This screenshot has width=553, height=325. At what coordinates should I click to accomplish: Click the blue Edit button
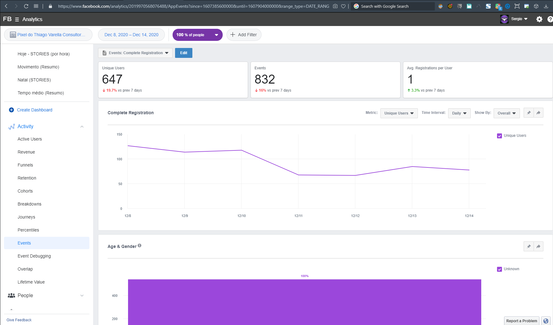(x=183, y=53)
